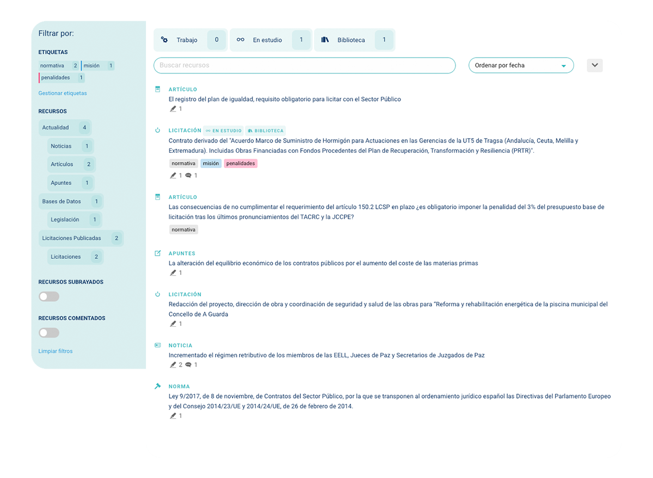Click the power icon beside Tragsa licitación

coord(158,131)
